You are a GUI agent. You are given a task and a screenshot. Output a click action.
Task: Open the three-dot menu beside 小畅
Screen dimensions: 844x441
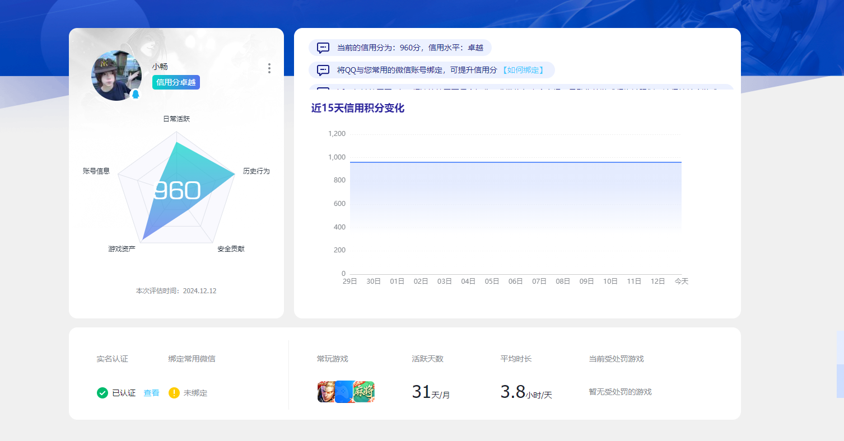pyautogui.click(x=269, y=68)
